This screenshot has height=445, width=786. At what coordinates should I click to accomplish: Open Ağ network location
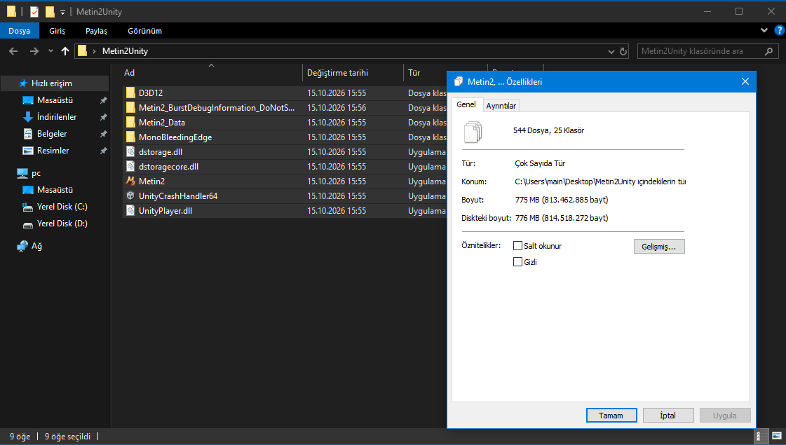30,246
